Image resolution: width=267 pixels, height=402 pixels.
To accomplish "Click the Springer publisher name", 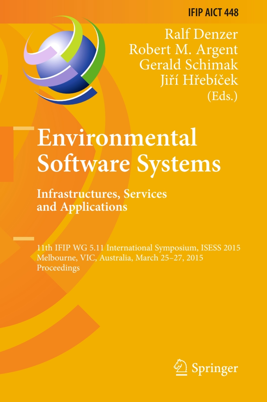I will click(x=215, y=369).
